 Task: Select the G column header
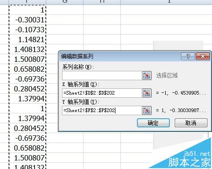[65, 2]
